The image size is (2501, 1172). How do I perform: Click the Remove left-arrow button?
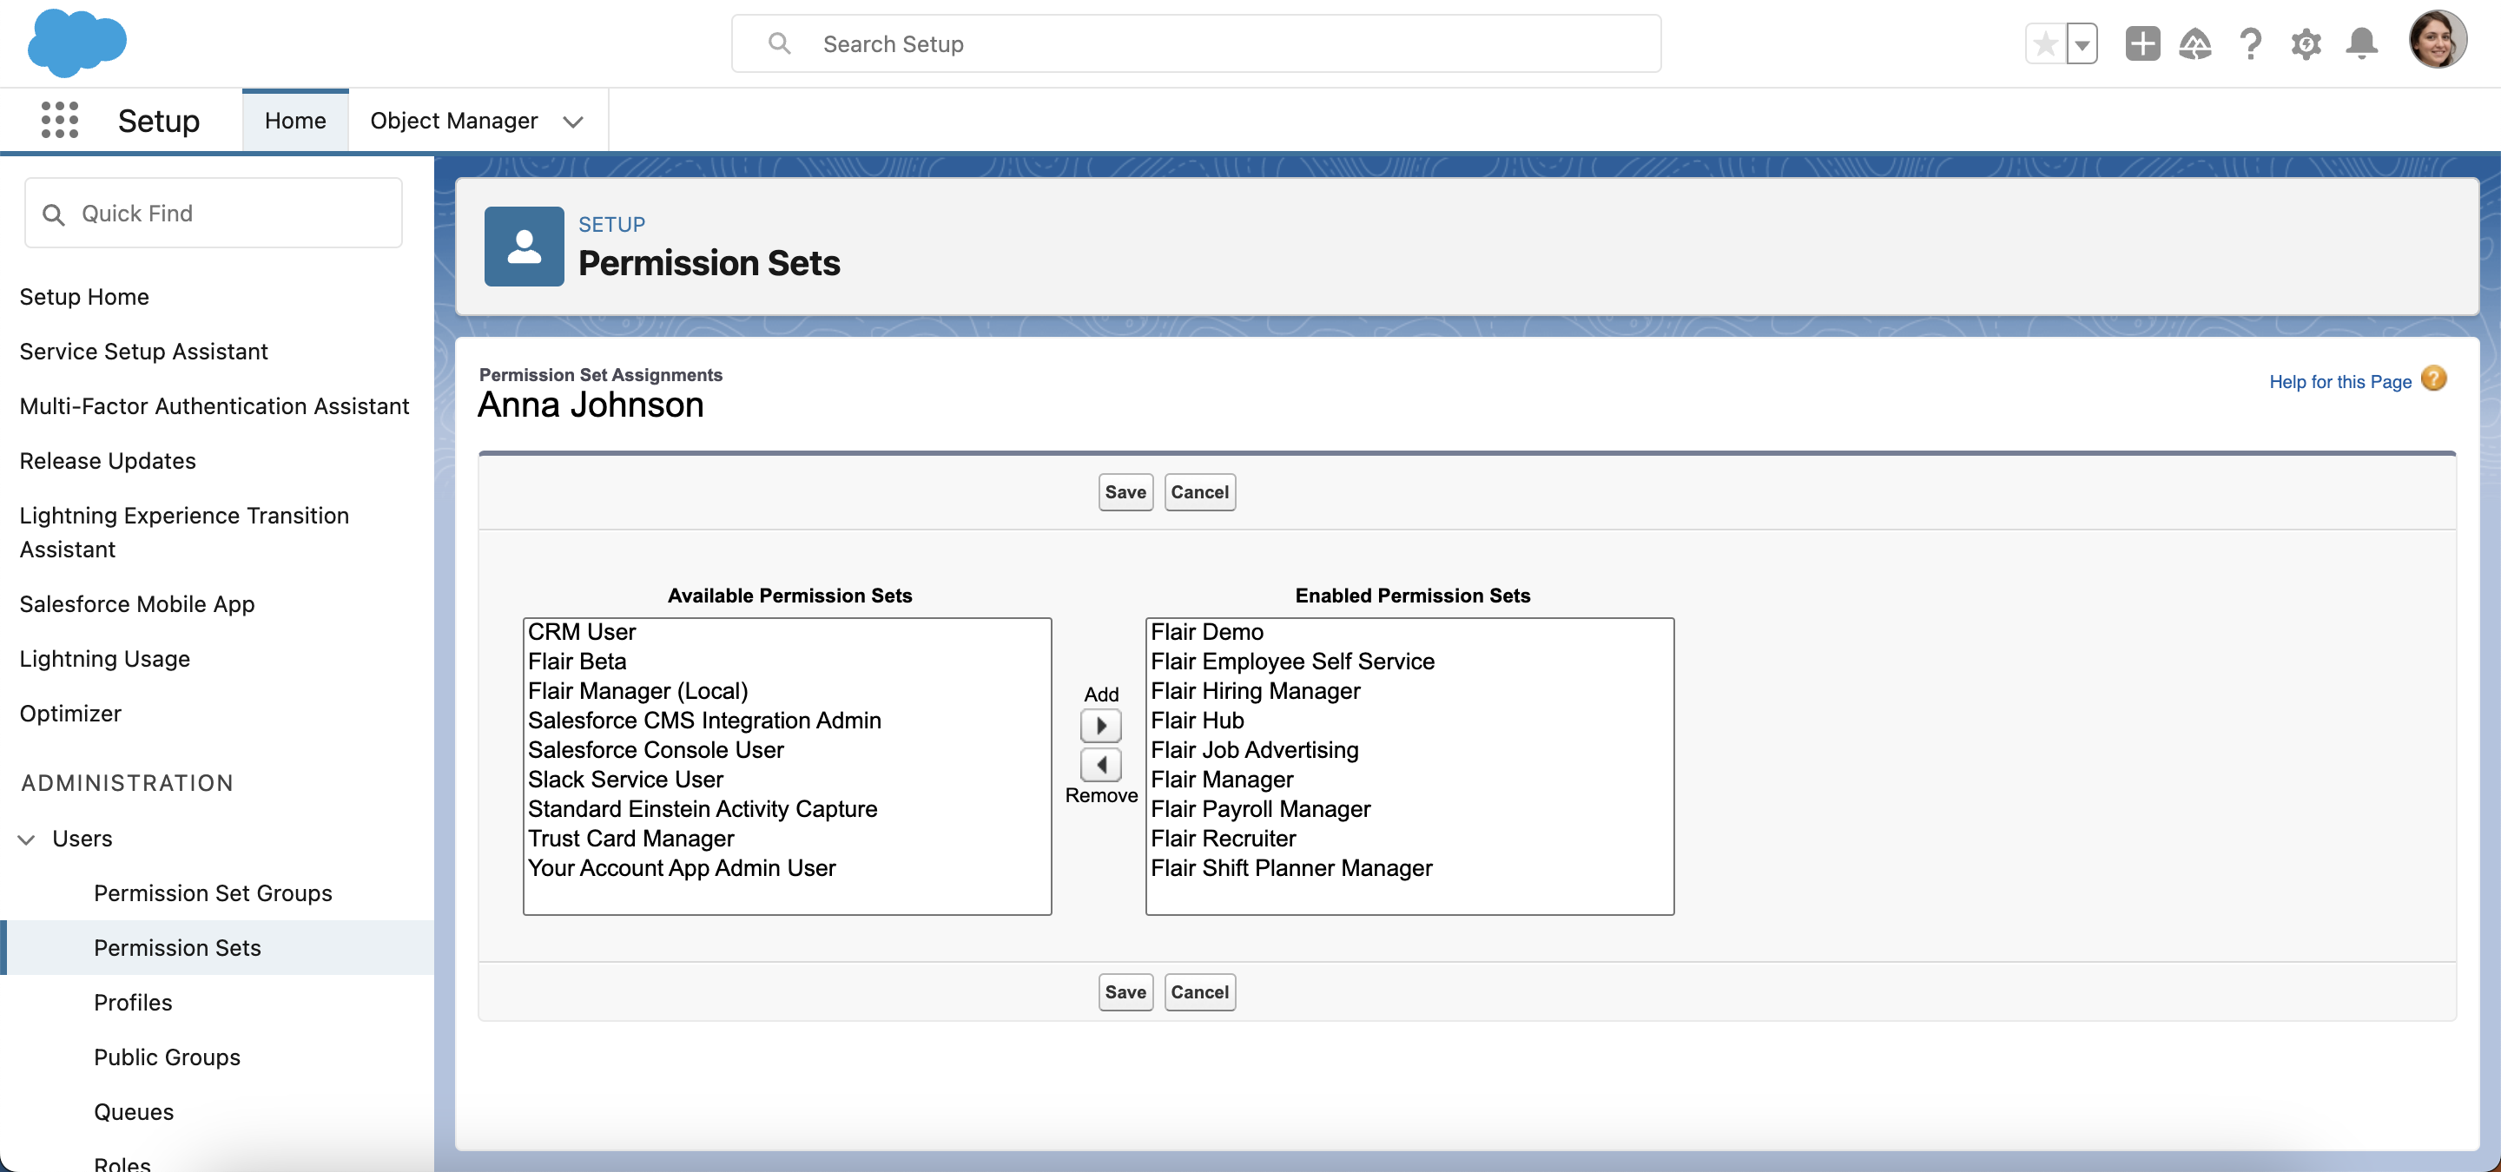tap(1100, 765)
